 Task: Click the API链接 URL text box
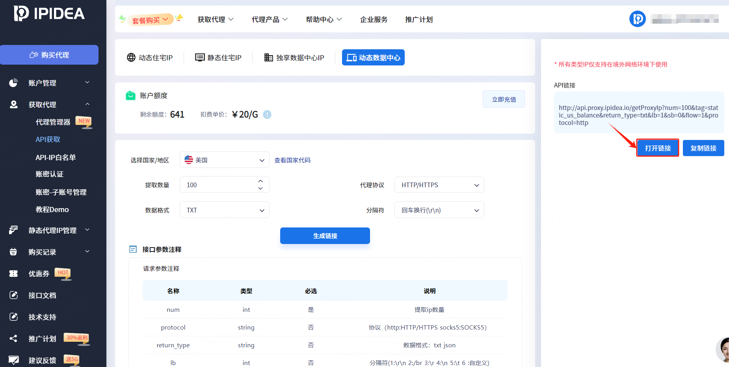pos(639,112)
